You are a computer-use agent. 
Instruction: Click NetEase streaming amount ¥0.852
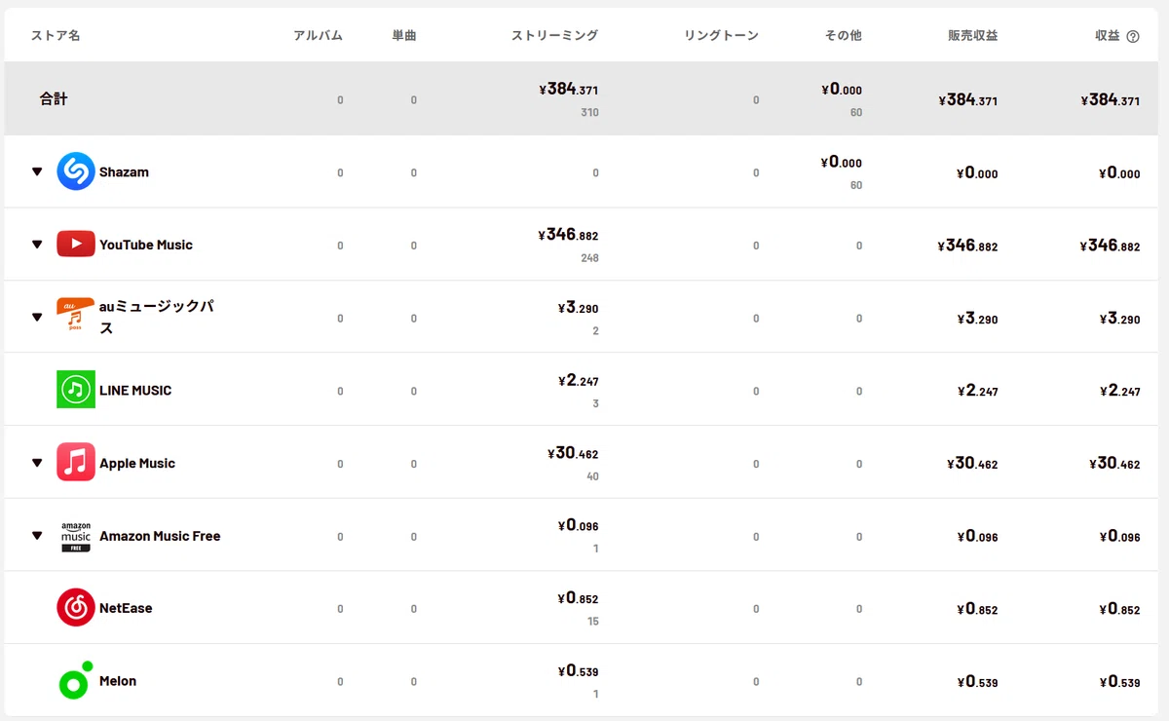(579, 598)
